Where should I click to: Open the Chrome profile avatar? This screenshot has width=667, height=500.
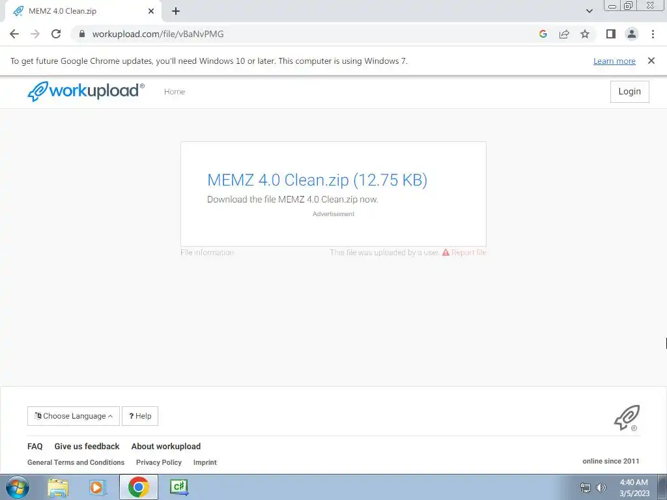pos(632,34)
